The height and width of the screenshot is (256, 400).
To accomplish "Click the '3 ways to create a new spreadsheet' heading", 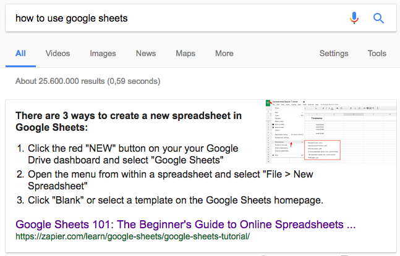I will click(x=128, y=122).
